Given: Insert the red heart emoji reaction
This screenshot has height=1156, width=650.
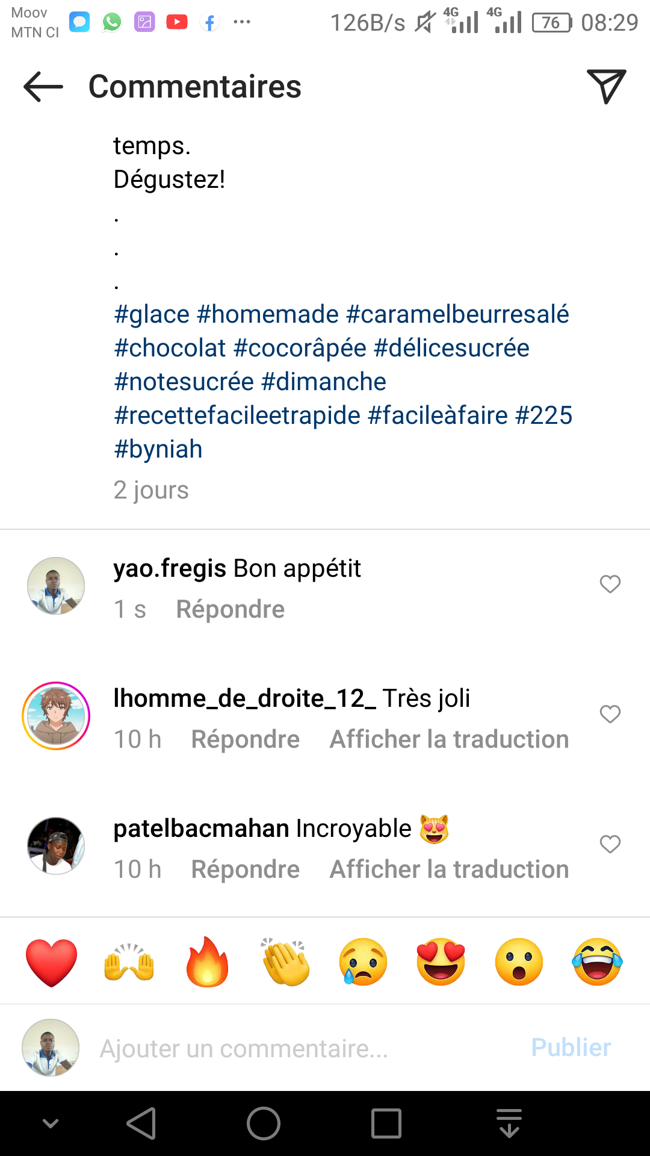Looking at the screenshot, I should pyautogui.click(x=52, y=962).
